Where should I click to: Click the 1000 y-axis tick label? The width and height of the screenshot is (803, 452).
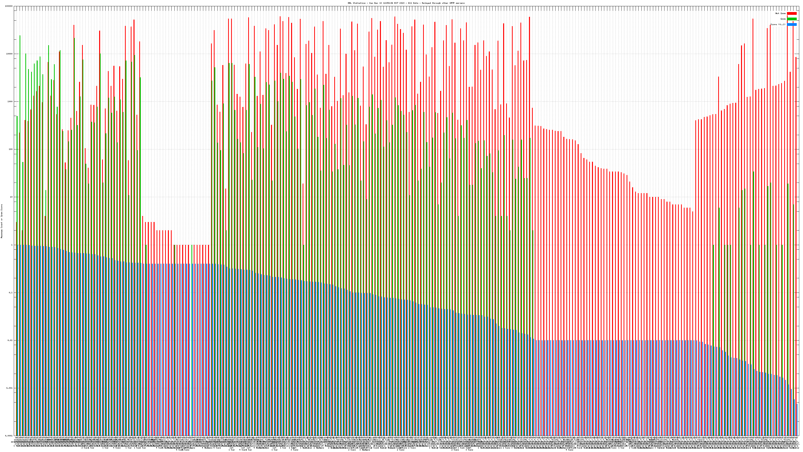coord(10,102)
